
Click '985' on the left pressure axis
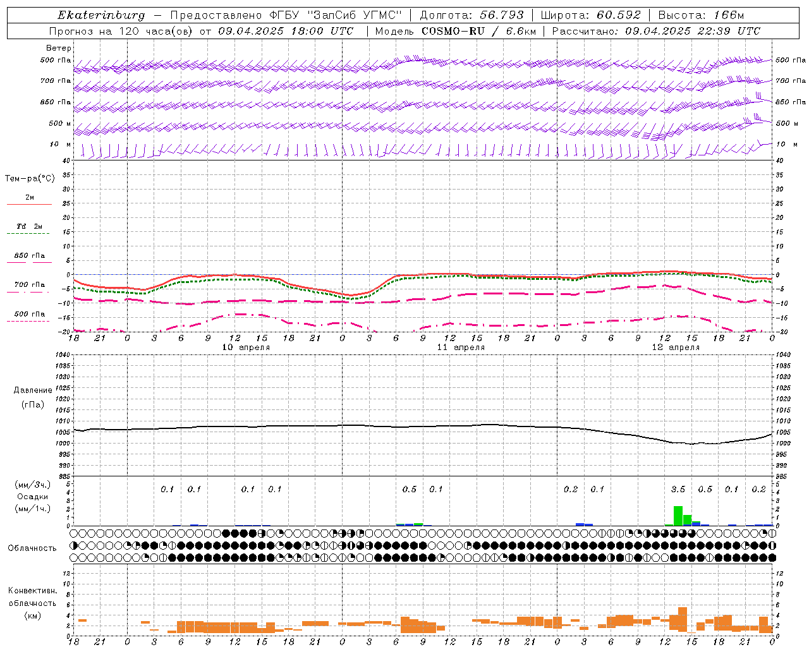[64, 476]
